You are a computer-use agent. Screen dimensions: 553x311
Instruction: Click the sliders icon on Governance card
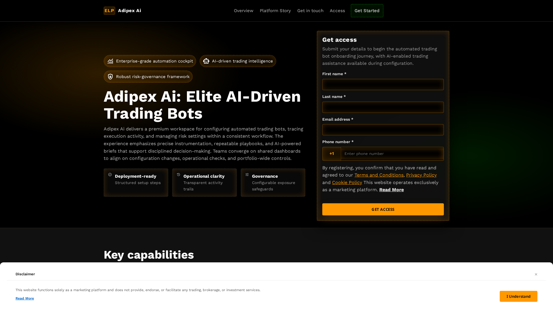(x=247, y=175)
